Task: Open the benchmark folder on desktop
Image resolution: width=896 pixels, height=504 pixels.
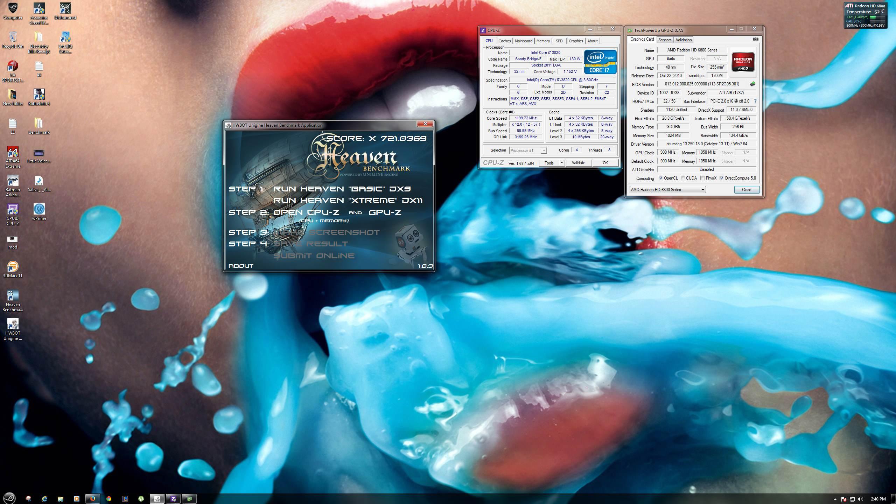Action: pyautogui.click(x=39, y=126)
